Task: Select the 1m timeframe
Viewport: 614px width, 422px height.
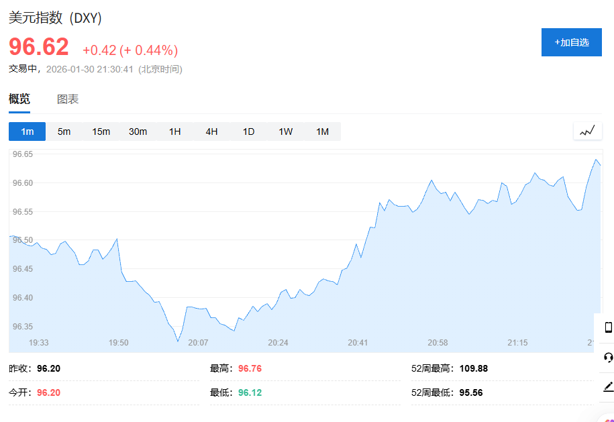Action: click(27, 131)
